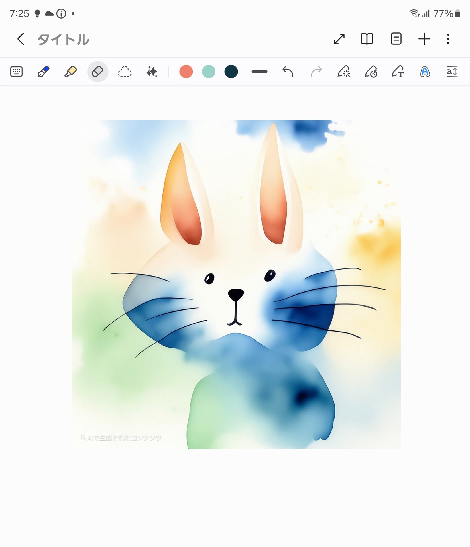Select the pen tool

point(43,72)
